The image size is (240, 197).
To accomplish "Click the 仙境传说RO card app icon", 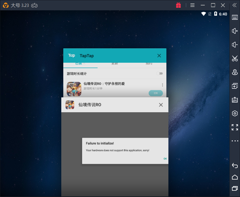I will click(x=70, y=105).
